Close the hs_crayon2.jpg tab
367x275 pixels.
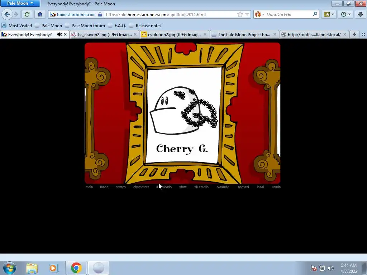tap(135, 35)
